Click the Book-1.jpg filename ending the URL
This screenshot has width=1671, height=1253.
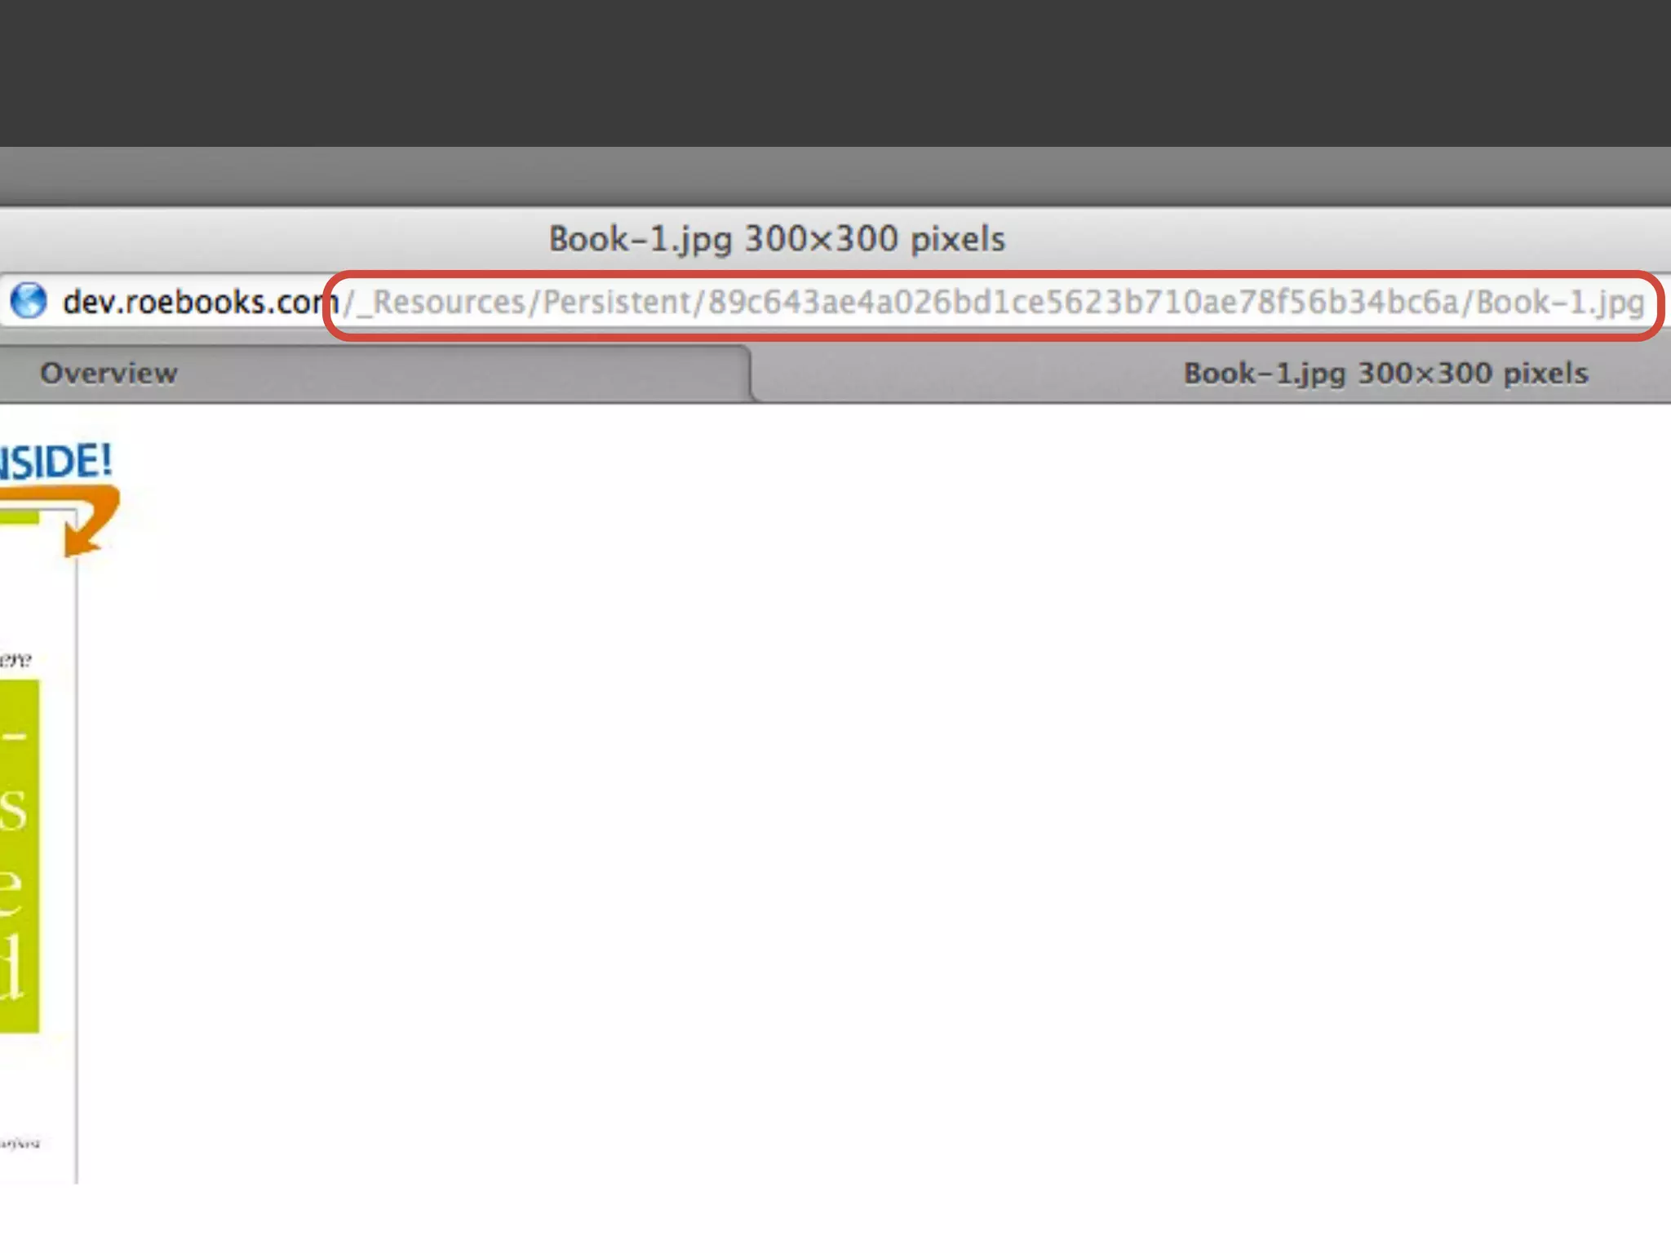(x=1559, y=303)
